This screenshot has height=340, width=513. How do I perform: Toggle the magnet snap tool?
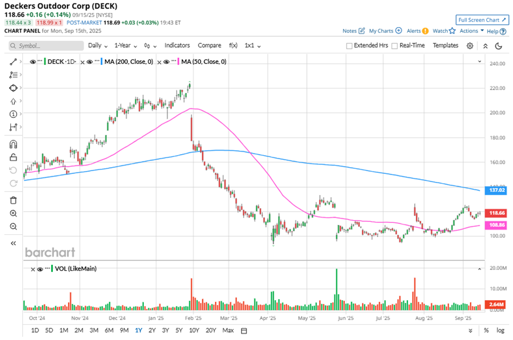[x=13, y=144]
